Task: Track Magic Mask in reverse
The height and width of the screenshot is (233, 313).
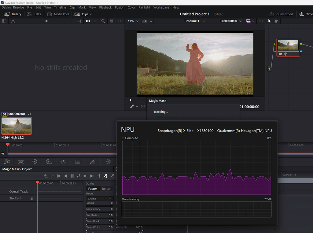Action: [x=65, y=176]
